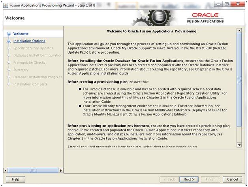Click the horizontal scrollbar thumb under steps list
The image size is (248, 187).
[x=33, y=170]
